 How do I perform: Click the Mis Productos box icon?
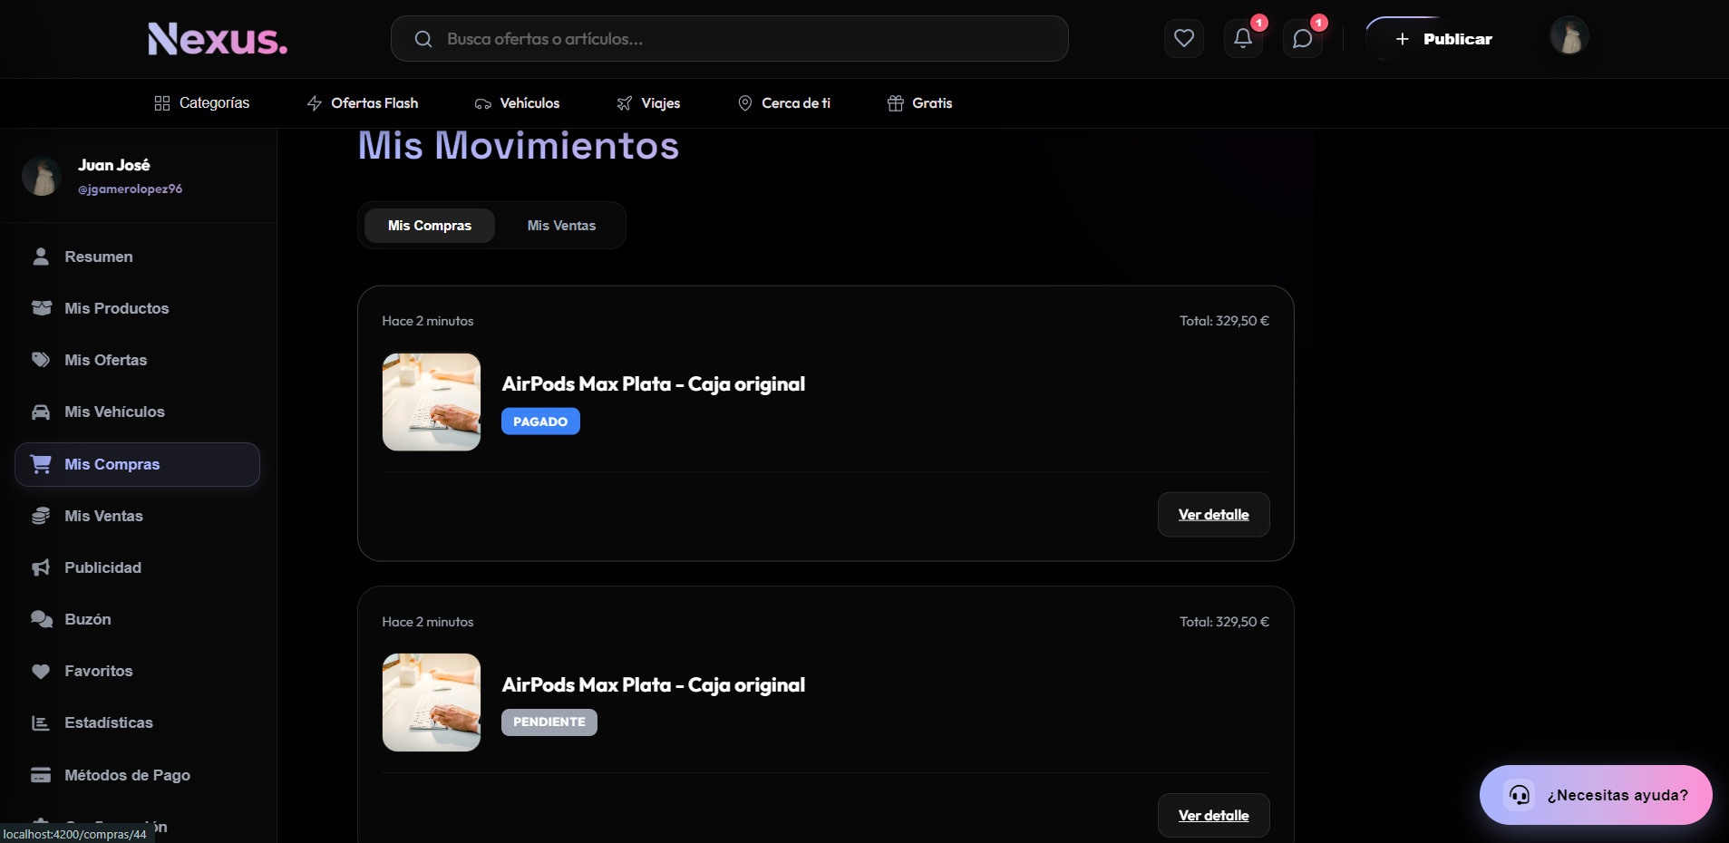pyautogui.click(x=41, y=308)
